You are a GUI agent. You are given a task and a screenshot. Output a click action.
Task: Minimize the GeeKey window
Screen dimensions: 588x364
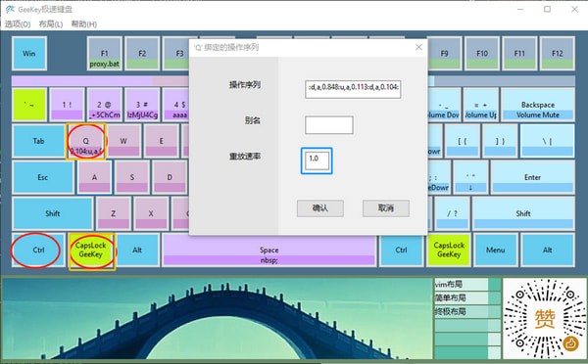coord(520,9)
